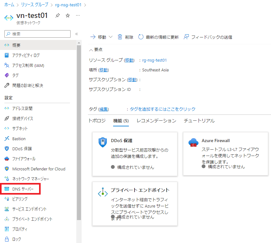
Task: Click the DDoS 保護 shield icon in sidebar
Action: (x=7, y=149)
